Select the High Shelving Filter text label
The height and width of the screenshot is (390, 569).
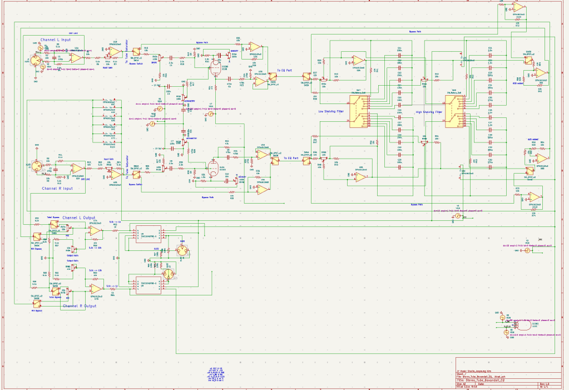click(430, 112)
